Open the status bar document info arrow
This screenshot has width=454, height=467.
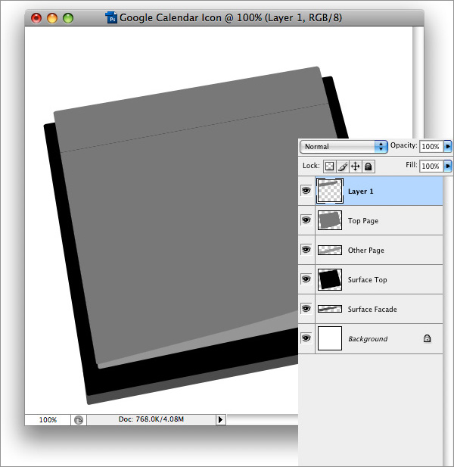[220, 419]
